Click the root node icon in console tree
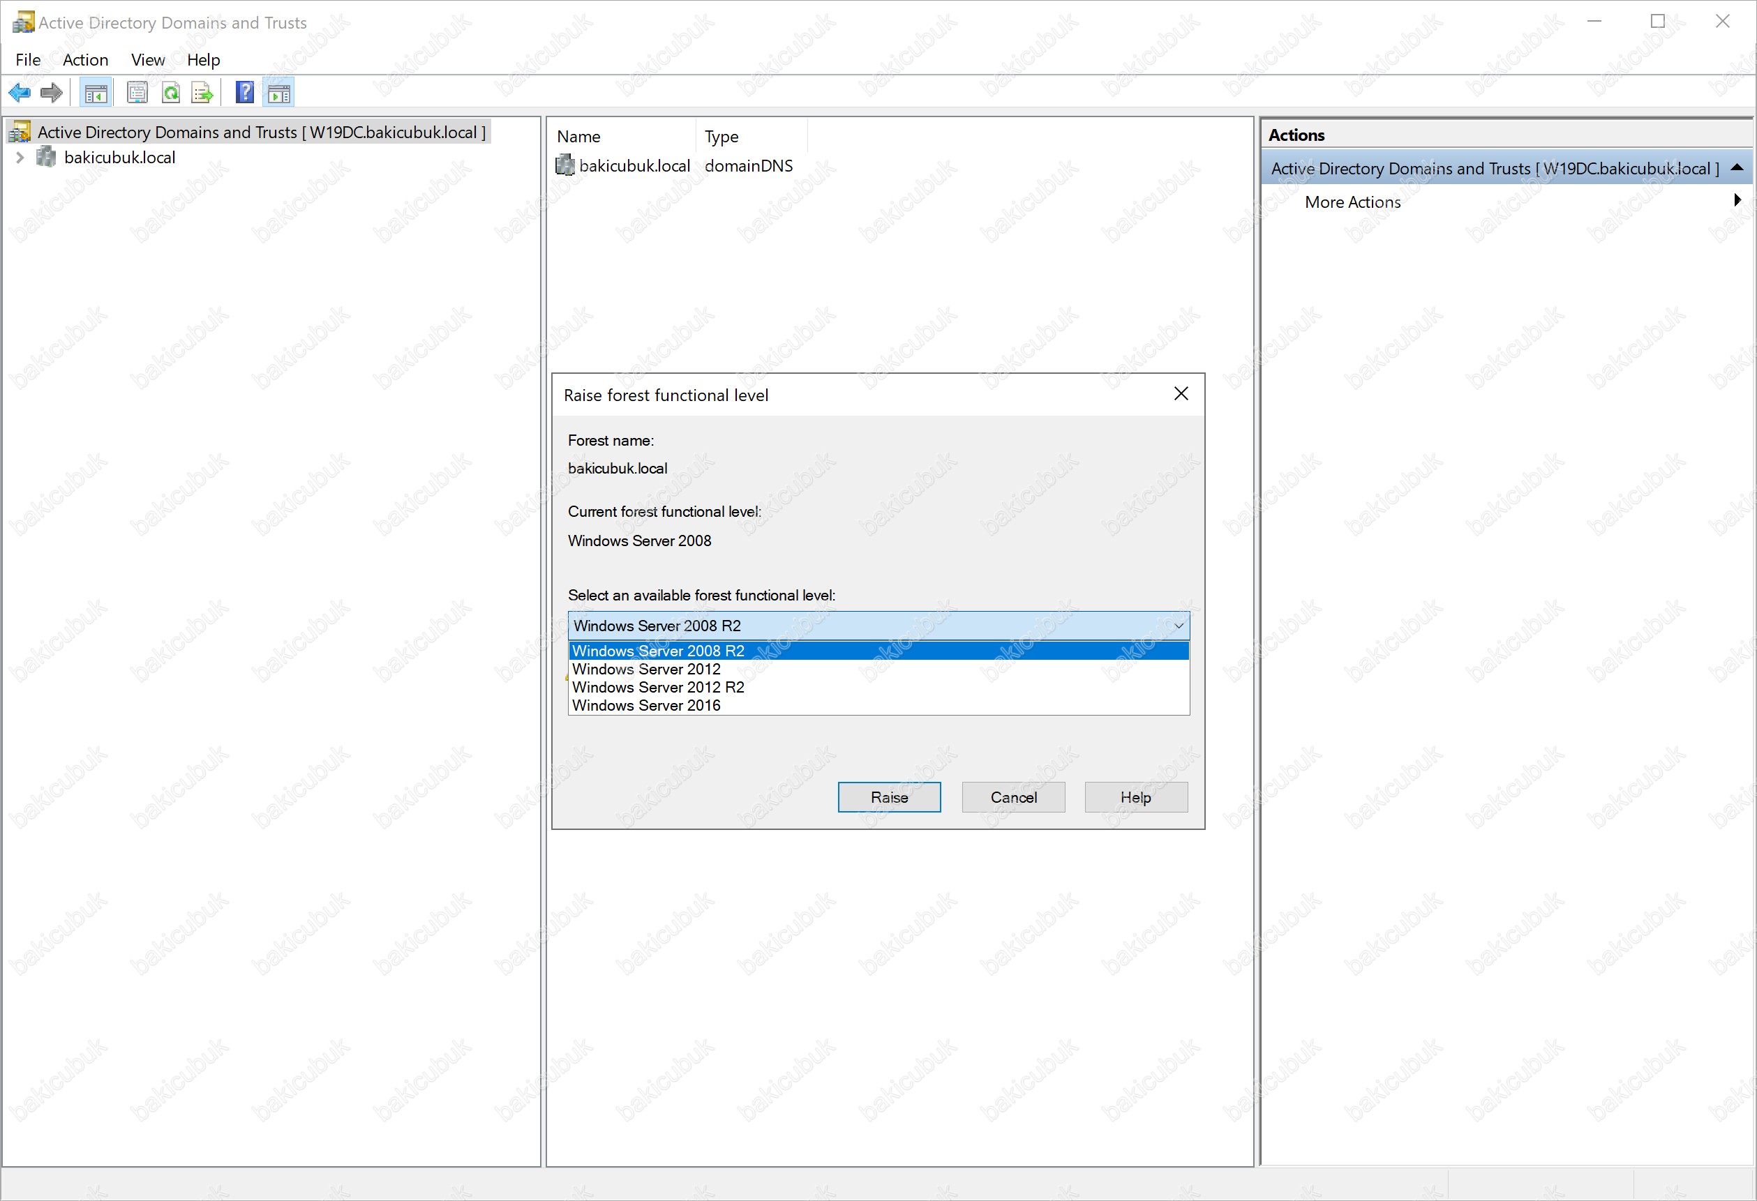Viewport: 1757px width, 1201px height. tap(20, 132)
